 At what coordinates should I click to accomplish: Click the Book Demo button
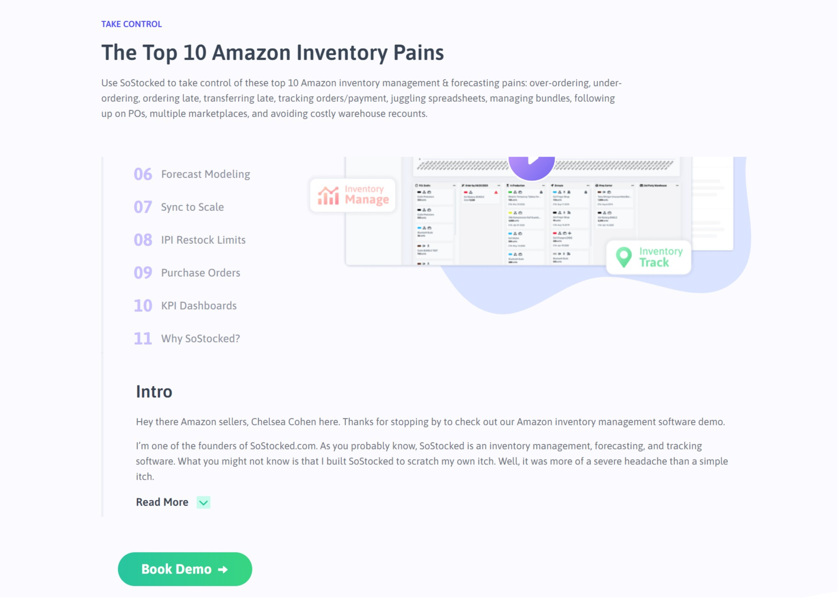click(x=185, y=569)
